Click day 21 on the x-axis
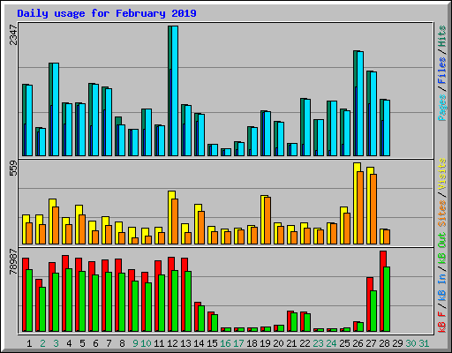 291,343
